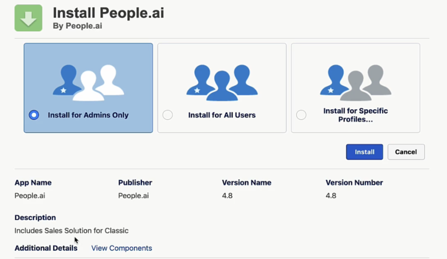Cancel the package installation
This screenshot has width=447, height=259.
tap(406, 152)
